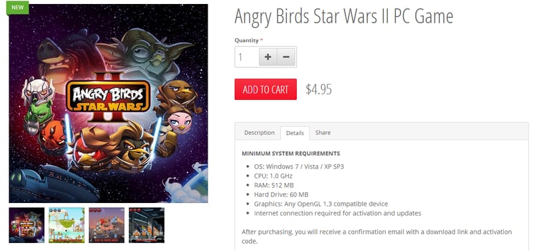
Task: Decrease quantity with the minus button
Action: pos(286,57)
